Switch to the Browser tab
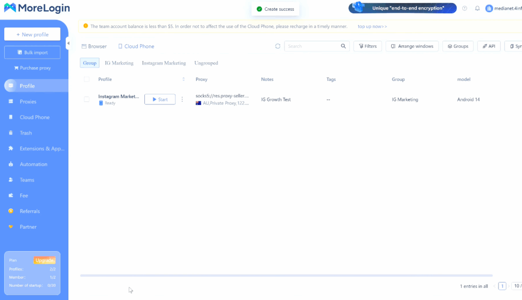 [x=94, y=46]
